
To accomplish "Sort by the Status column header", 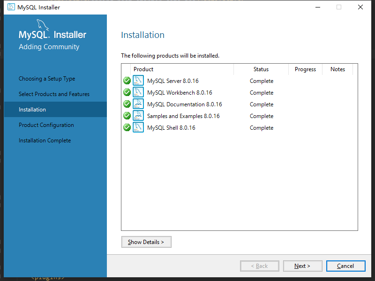I will point(261,69).
